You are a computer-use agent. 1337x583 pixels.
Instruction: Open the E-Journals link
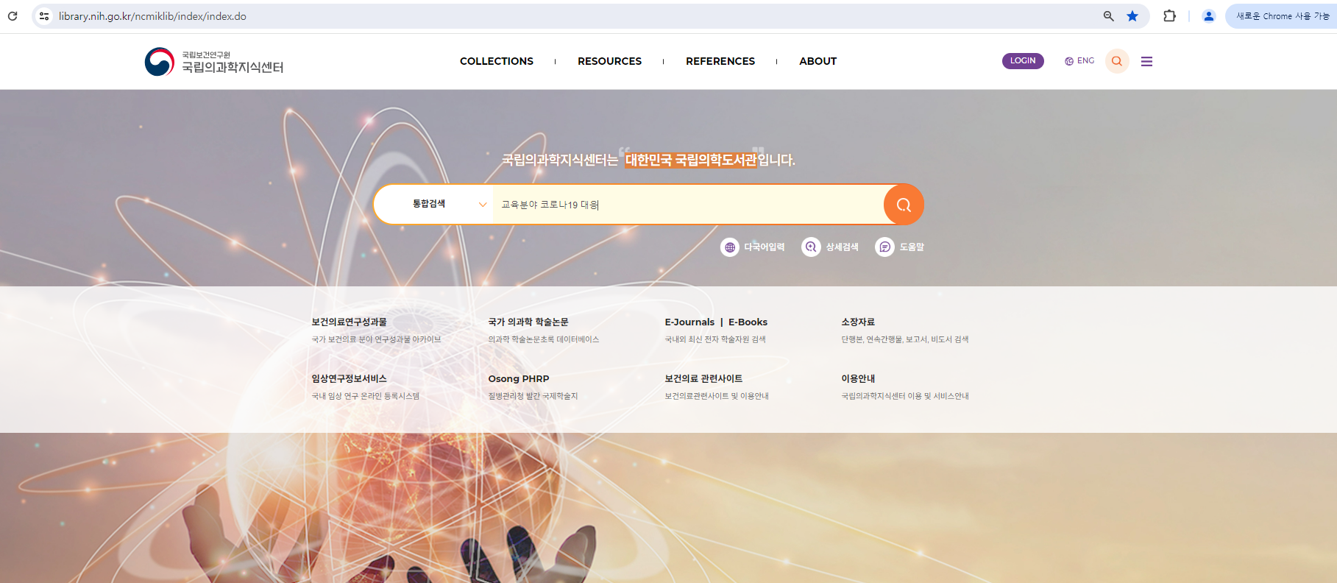point(689,322)
